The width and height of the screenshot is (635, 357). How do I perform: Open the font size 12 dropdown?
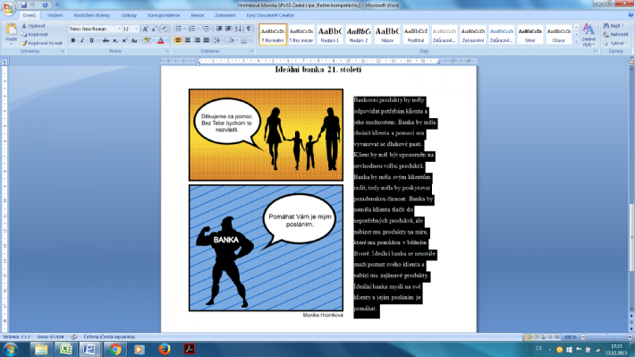click(x=137, y=30)
